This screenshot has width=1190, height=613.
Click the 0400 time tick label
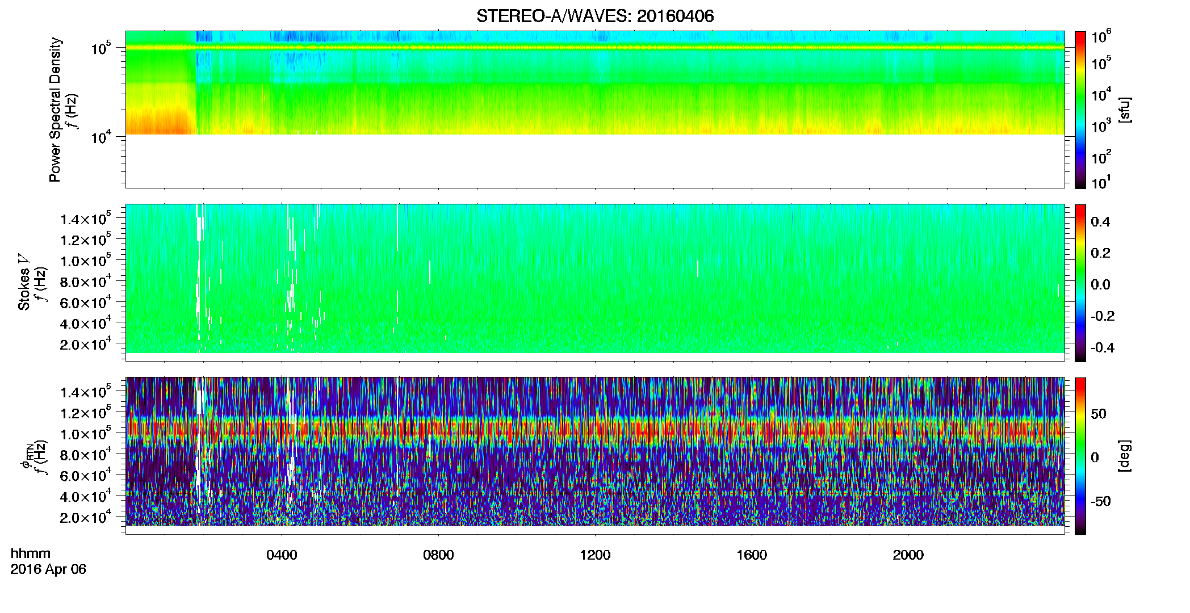[282, 555]
